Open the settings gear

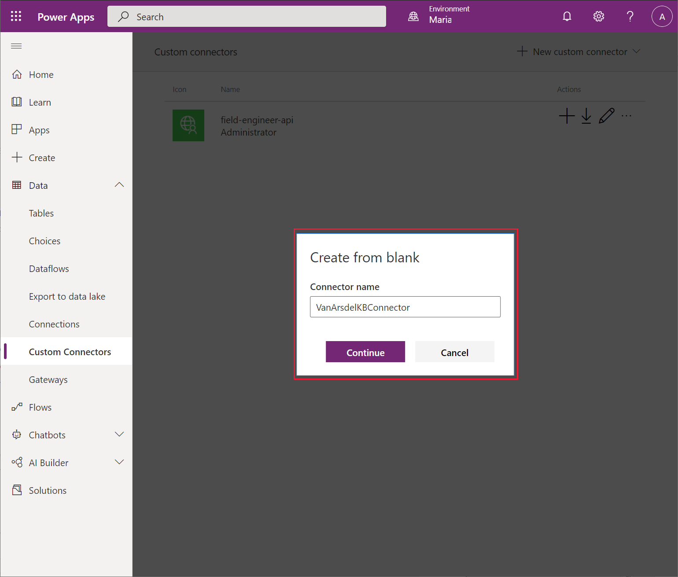pos(599,16)
